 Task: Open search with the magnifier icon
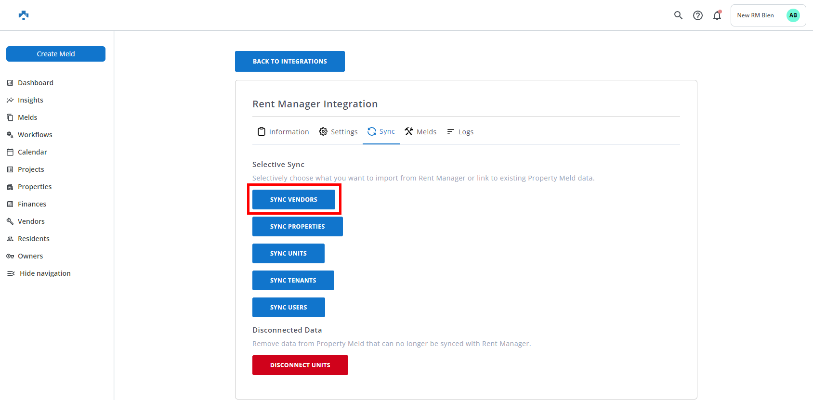[678, 15]
